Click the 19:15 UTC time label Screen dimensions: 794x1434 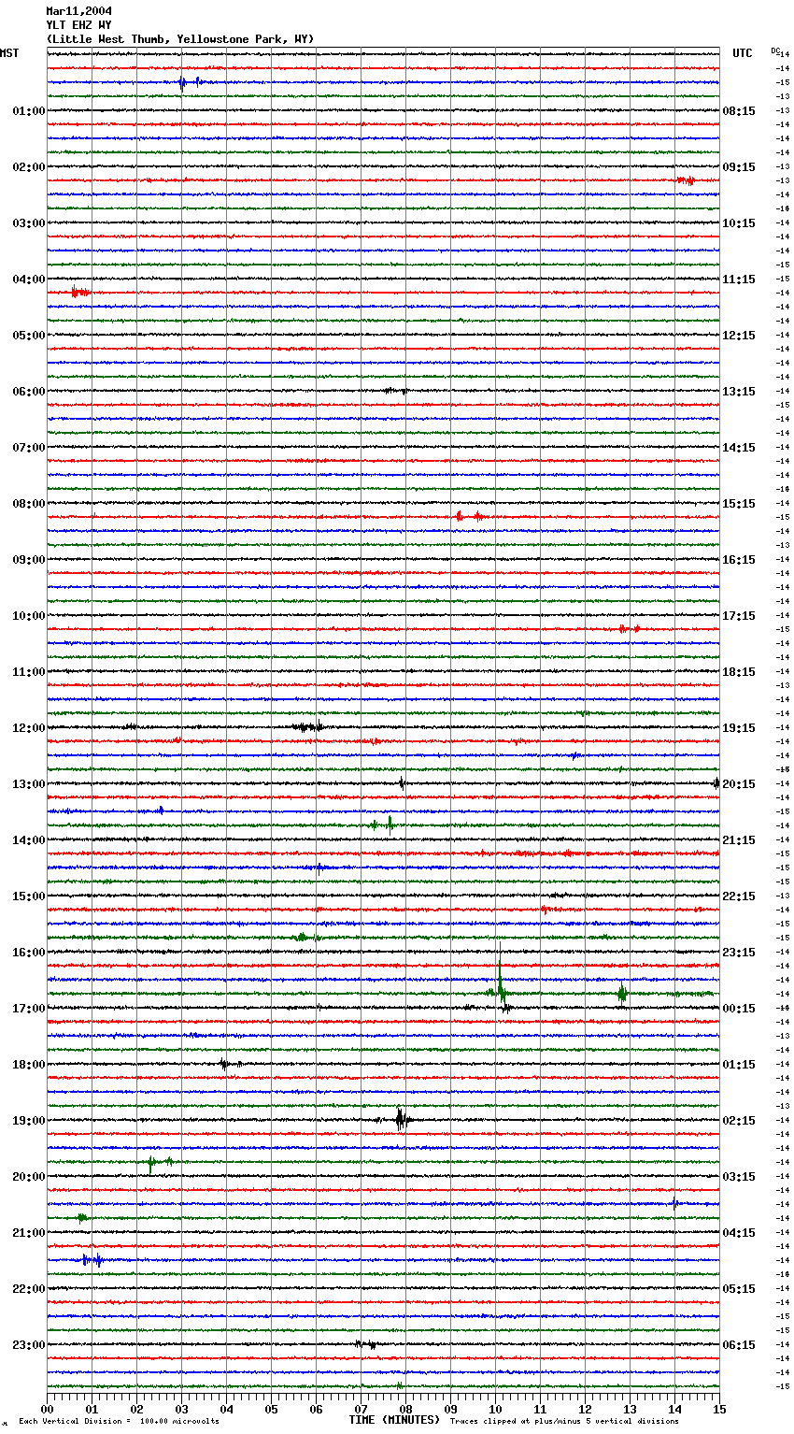[739, 728]
